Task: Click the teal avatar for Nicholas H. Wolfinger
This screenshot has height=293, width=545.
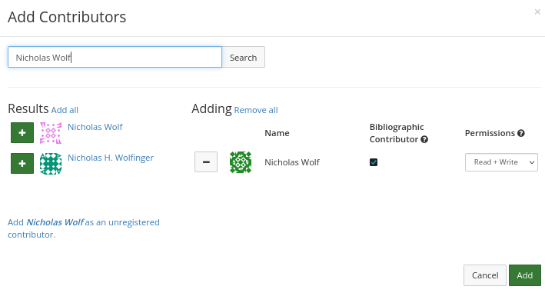Action: click(x=51, y=164)
